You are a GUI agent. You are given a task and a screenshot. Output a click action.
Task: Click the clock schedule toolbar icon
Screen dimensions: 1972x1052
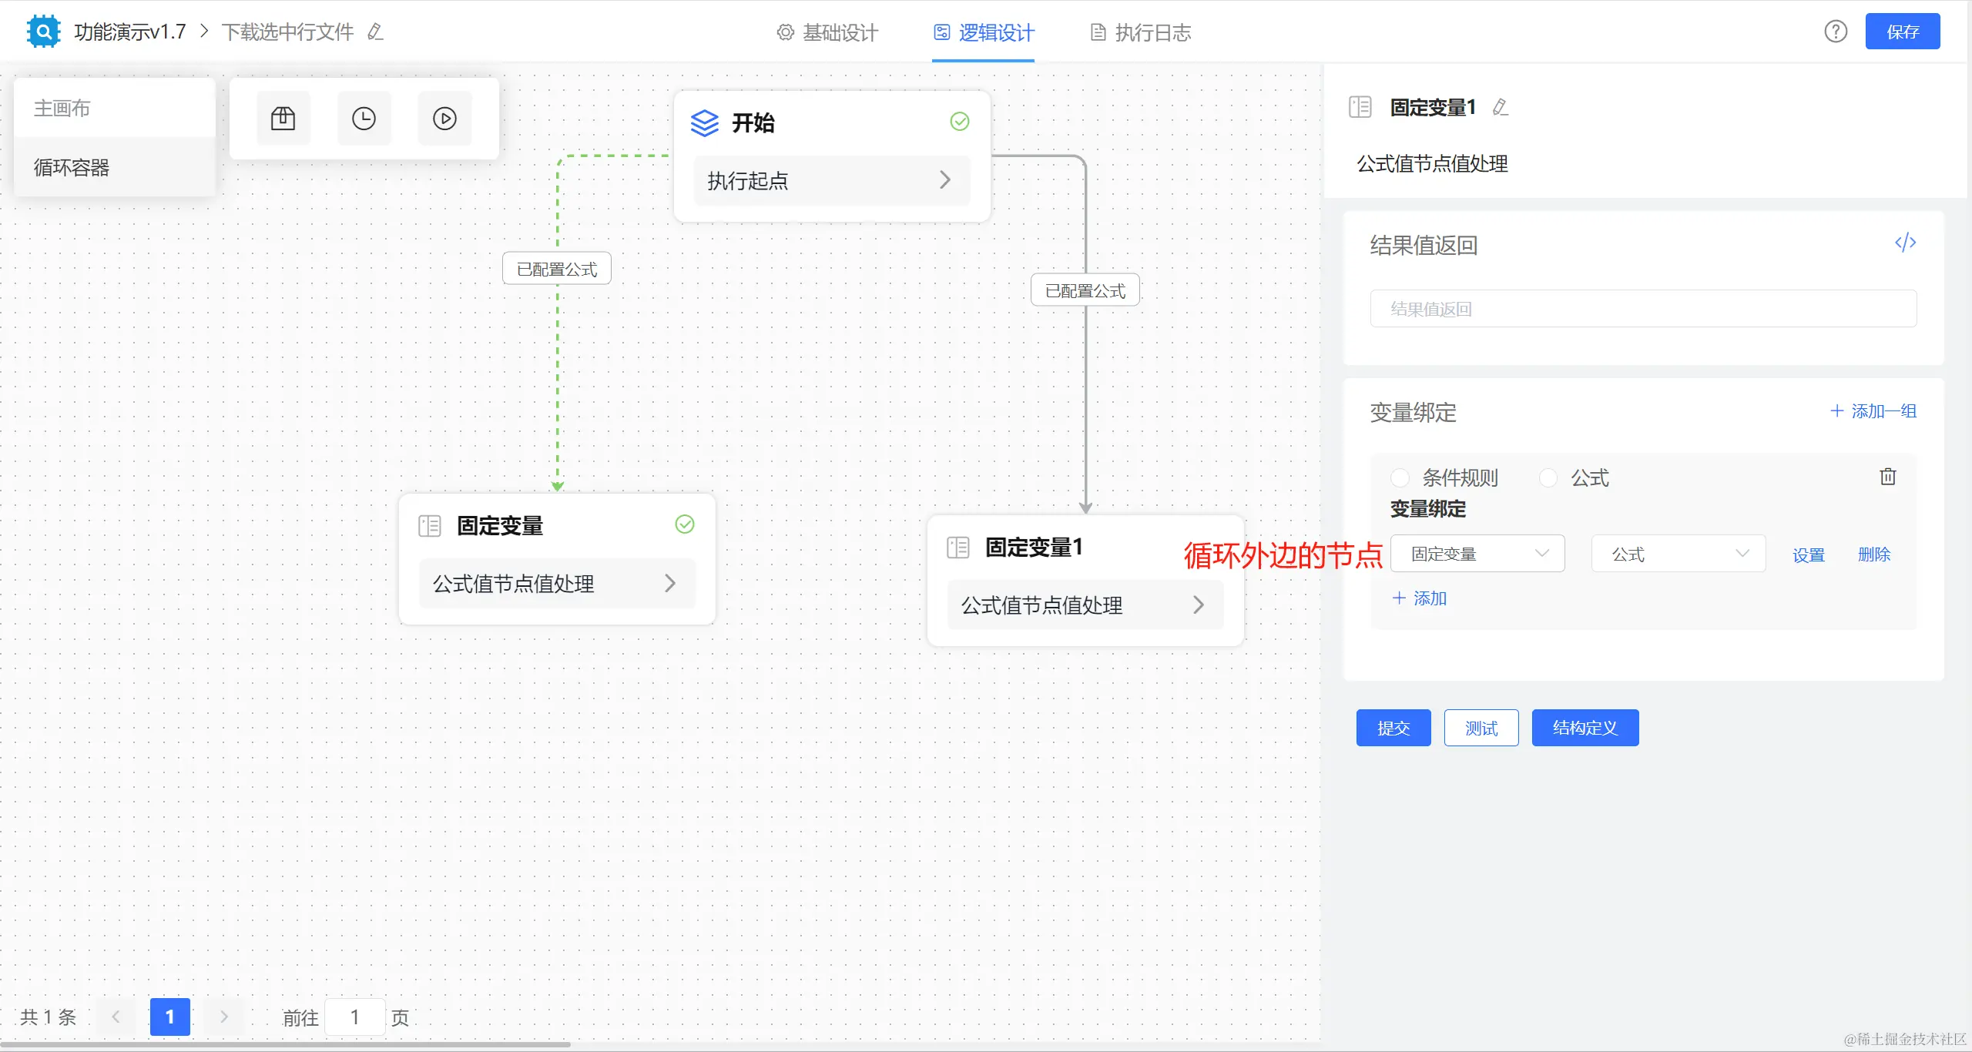pyautogui.click(x=364, y=119)
